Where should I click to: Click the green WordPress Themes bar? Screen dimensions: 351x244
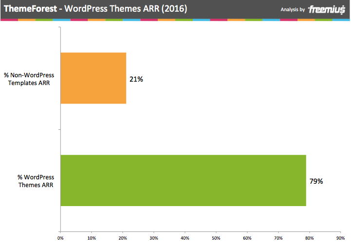pyautogui.click(x=184, y=180)
